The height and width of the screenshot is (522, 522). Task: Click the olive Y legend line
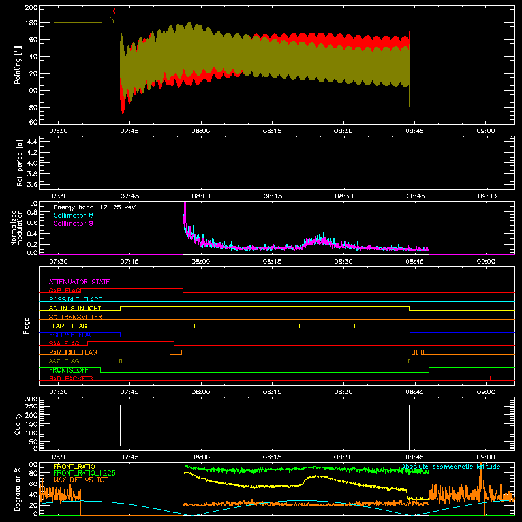coord(78,23)
